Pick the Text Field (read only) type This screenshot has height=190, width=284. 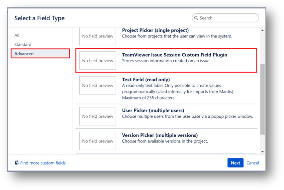[x=166, y=89]
